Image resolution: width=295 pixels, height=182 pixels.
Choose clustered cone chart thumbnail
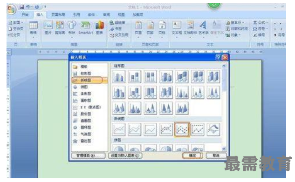tap(182, 93)
